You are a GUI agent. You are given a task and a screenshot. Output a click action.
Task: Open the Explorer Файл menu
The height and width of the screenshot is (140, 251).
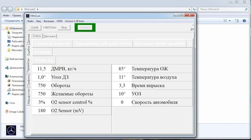(x=6, y=15)
